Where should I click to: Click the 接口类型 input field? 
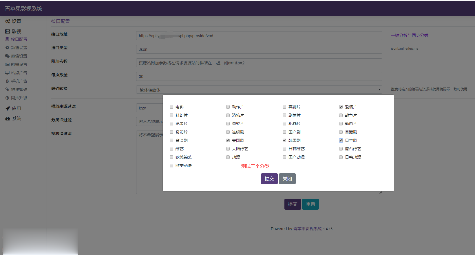tap(259, 49)
